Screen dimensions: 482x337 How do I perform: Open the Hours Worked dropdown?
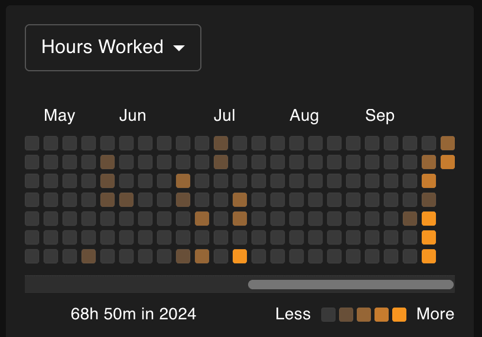point(113,48)
